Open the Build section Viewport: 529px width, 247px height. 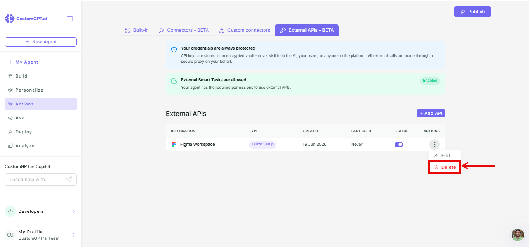[41, 76]
